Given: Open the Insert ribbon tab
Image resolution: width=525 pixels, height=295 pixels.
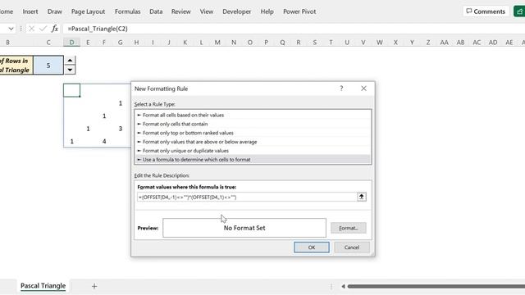Looking at the screenshot, I should click(x=30, y=11).
